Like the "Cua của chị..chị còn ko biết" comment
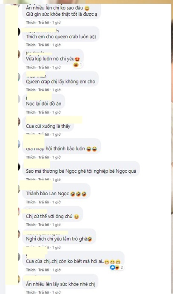The width and height of the screenshot is (173, 294). (31, 270)
